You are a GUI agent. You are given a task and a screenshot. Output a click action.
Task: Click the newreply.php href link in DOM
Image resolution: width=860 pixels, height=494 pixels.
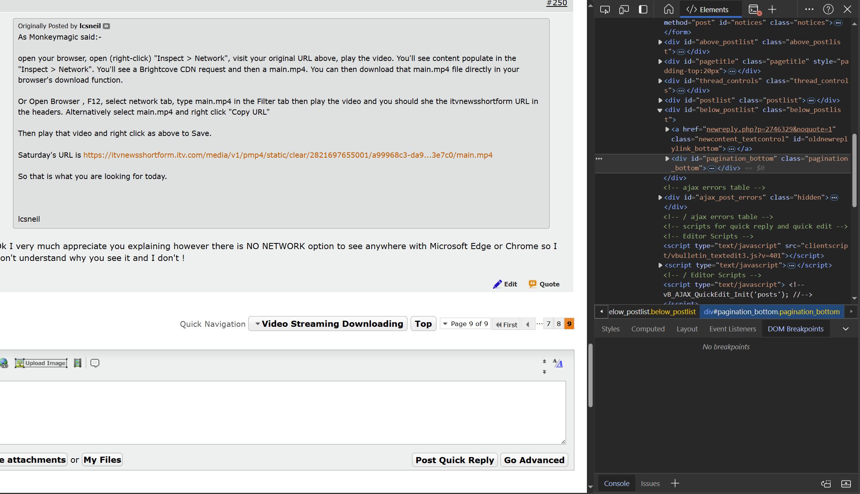point(769,129)
